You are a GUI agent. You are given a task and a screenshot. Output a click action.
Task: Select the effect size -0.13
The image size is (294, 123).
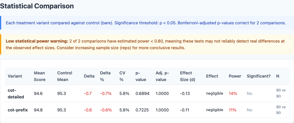(185, 93)
